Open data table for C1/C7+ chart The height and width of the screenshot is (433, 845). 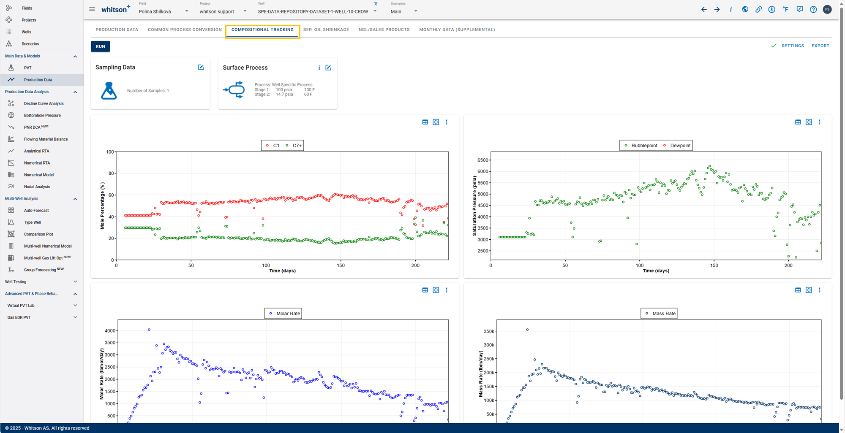click(425, 122)
